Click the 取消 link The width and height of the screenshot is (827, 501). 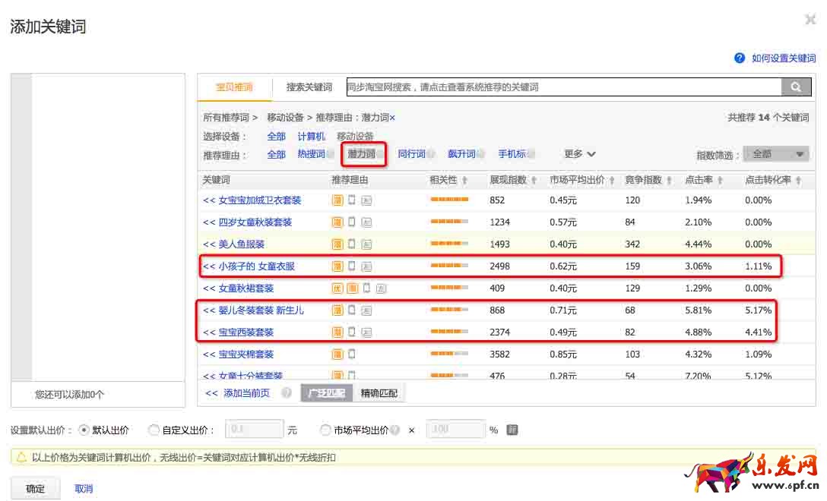point(84,489)
